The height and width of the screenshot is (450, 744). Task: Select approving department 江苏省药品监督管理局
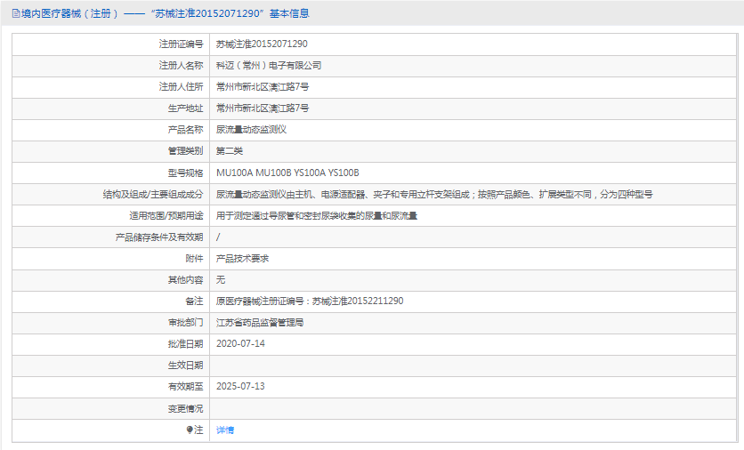[x=260, y=323]
